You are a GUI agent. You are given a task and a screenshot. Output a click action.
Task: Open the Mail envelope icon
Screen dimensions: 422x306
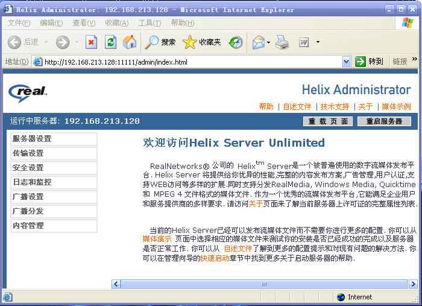point(259,42)
